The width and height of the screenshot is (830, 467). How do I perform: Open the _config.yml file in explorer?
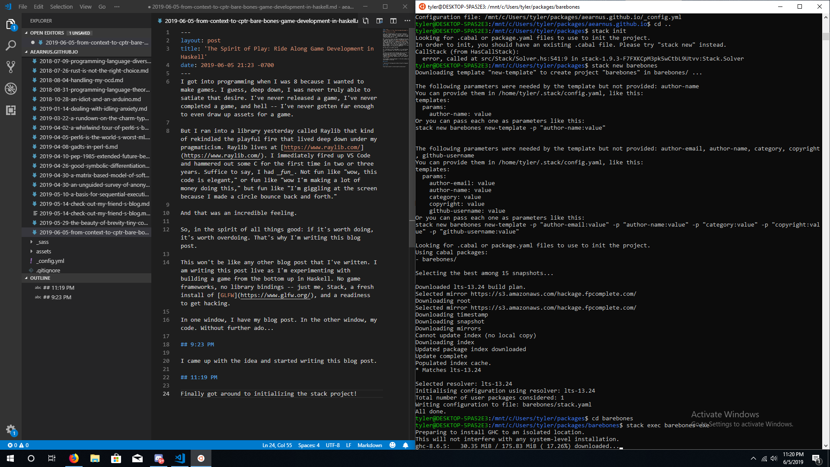pos(50,261)
